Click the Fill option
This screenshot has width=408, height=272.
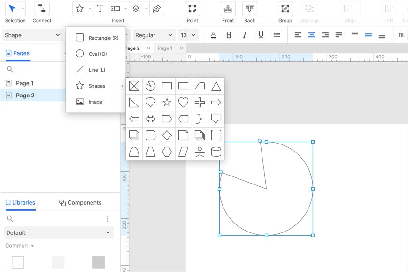401,35
